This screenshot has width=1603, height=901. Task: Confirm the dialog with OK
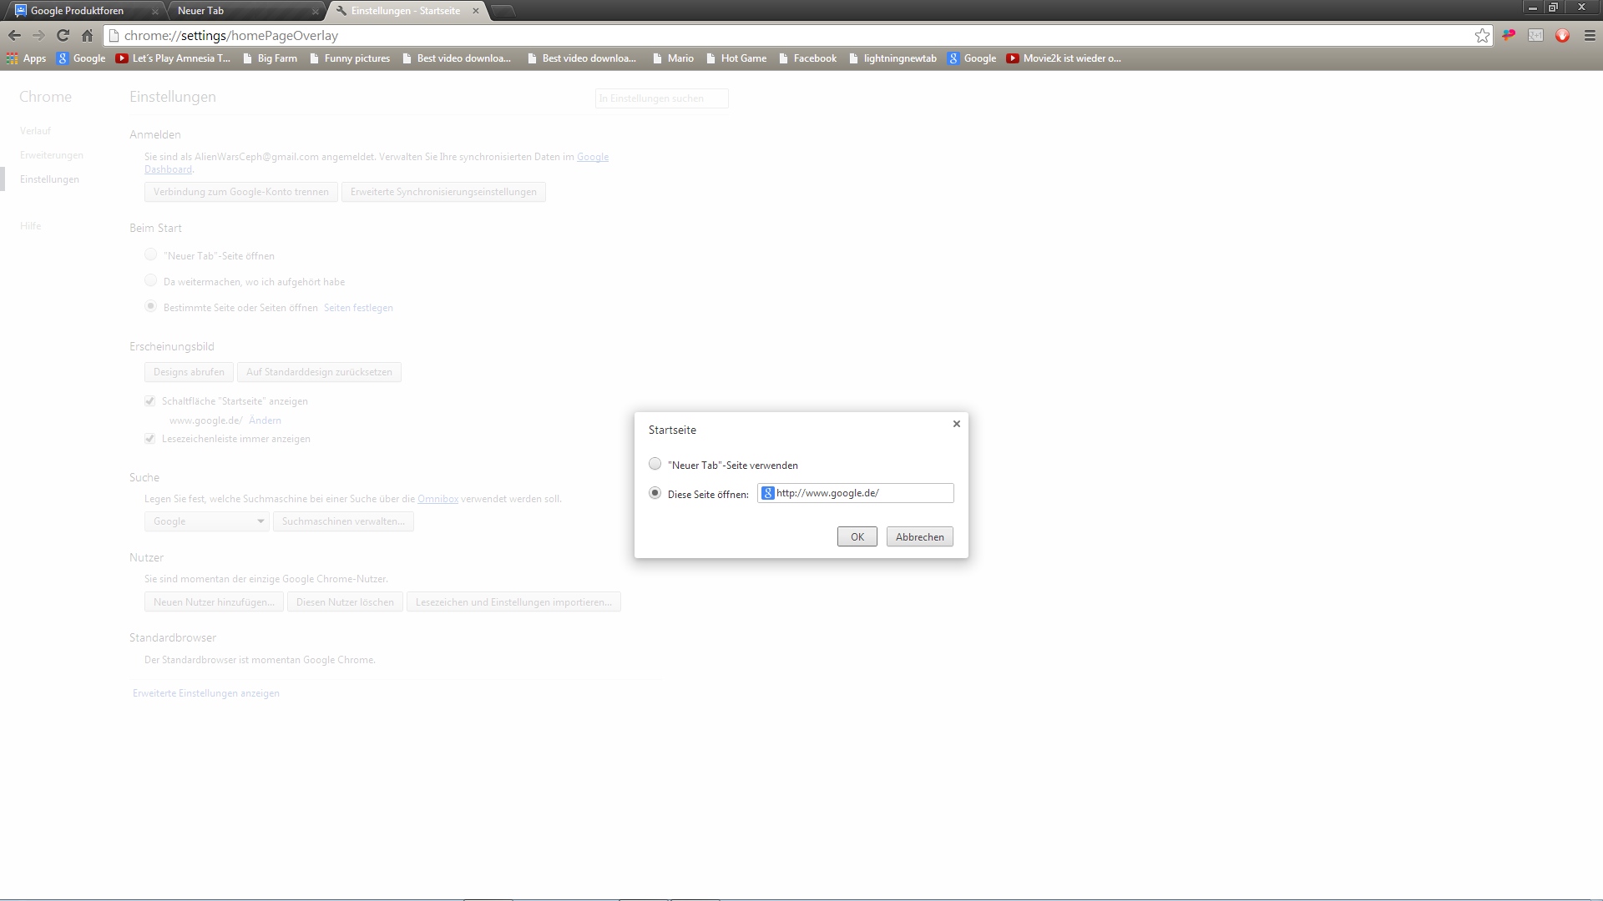(857, 536)
